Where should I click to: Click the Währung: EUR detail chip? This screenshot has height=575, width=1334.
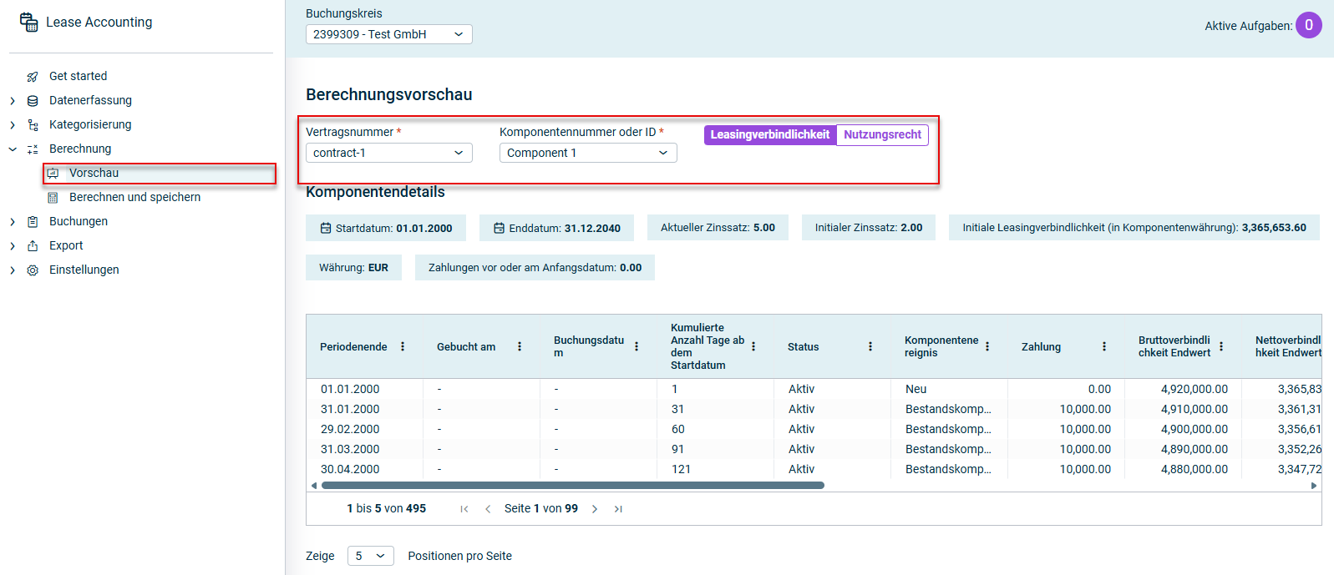pos(353,268)
